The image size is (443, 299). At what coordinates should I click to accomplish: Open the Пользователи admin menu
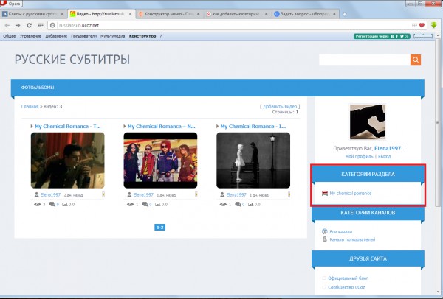(84, 36)
